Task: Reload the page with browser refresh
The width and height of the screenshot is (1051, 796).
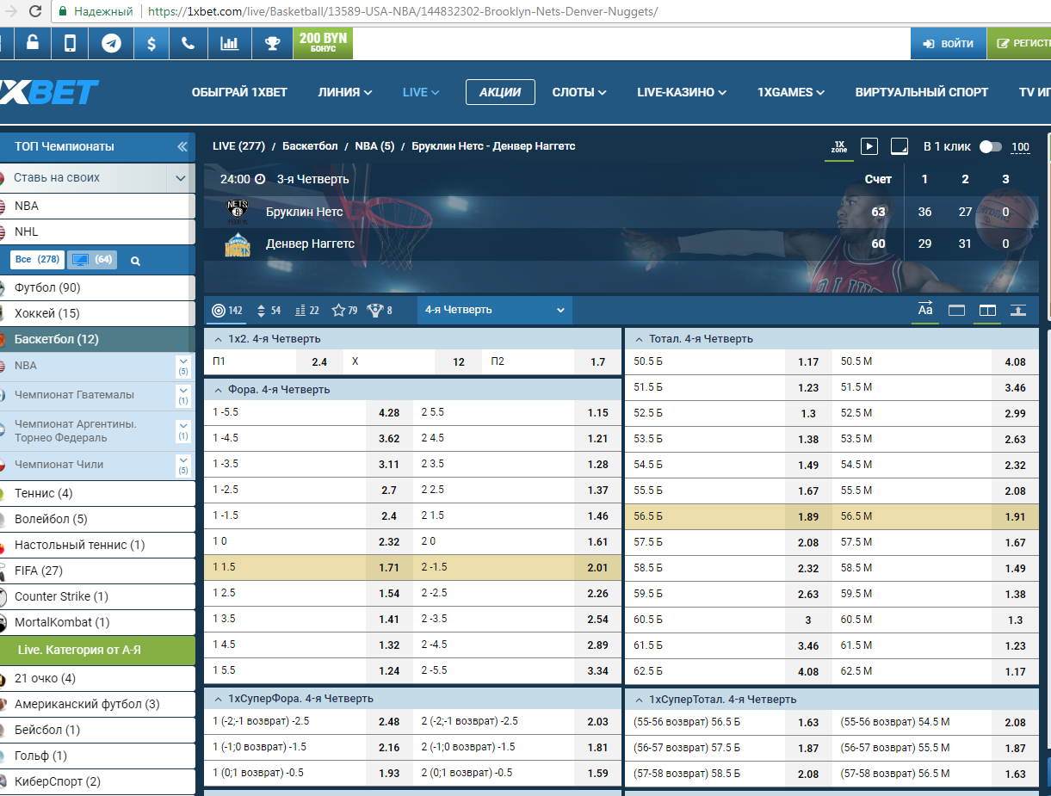Action: pyautogui.click(x=34, y=12)
